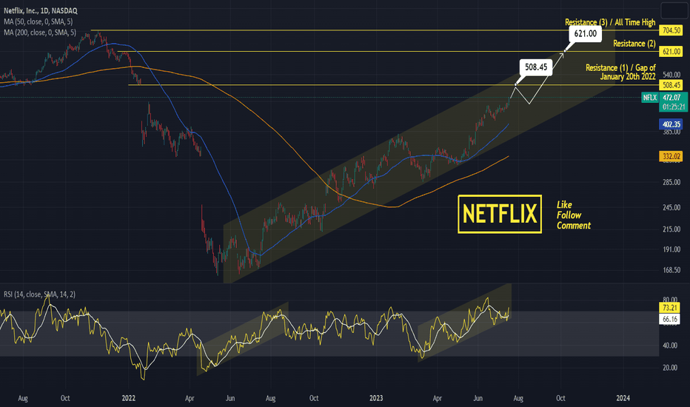This screenshot has height=407, width=690.
Task: Click the 2022 label on the time axis
Action: [129, 398]
